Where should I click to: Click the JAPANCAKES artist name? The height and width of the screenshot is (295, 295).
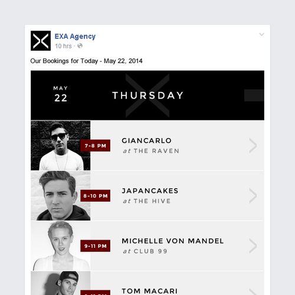pyautogui.click(x=150, y=191)
